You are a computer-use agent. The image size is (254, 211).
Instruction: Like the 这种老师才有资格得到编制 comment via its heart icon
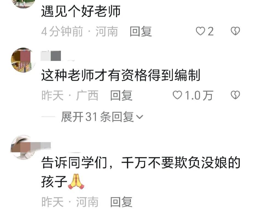(x=177, y=95)
